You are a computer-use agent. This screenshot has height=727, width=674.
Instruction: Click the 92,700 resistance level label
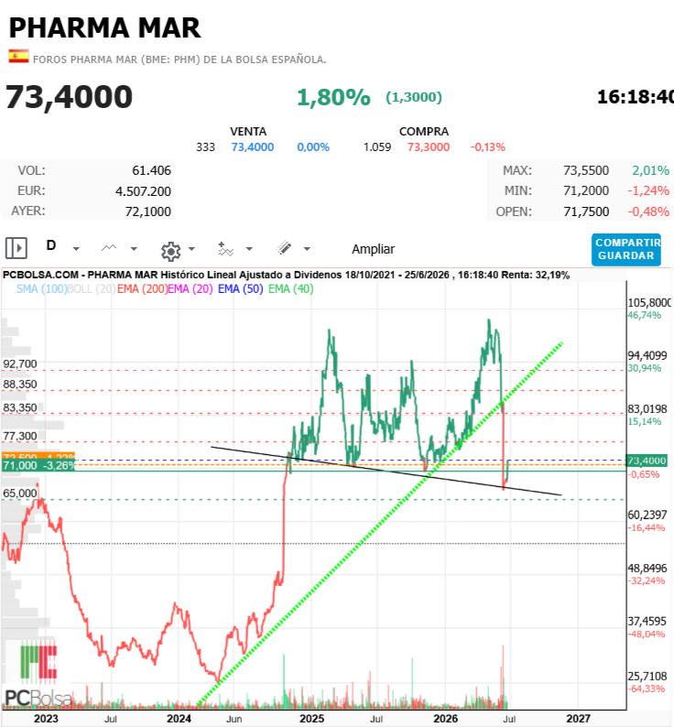pos(20,363)
